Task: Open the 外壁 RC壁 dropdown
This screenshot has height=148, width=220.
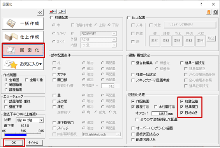Action: 99,40
